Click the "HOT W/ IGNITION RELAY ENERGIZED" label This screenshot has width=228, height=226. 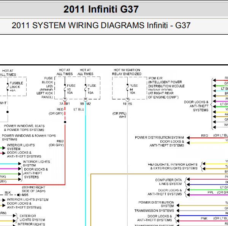click(127, 72)
